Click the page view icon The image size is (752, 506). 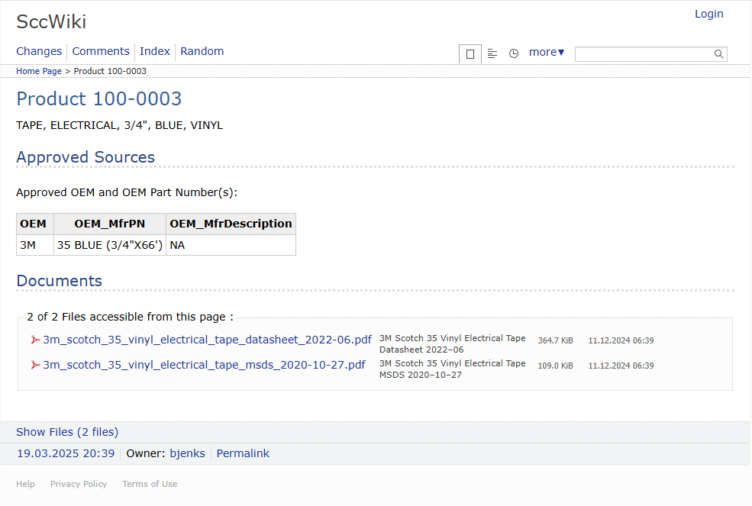(470, 53)
